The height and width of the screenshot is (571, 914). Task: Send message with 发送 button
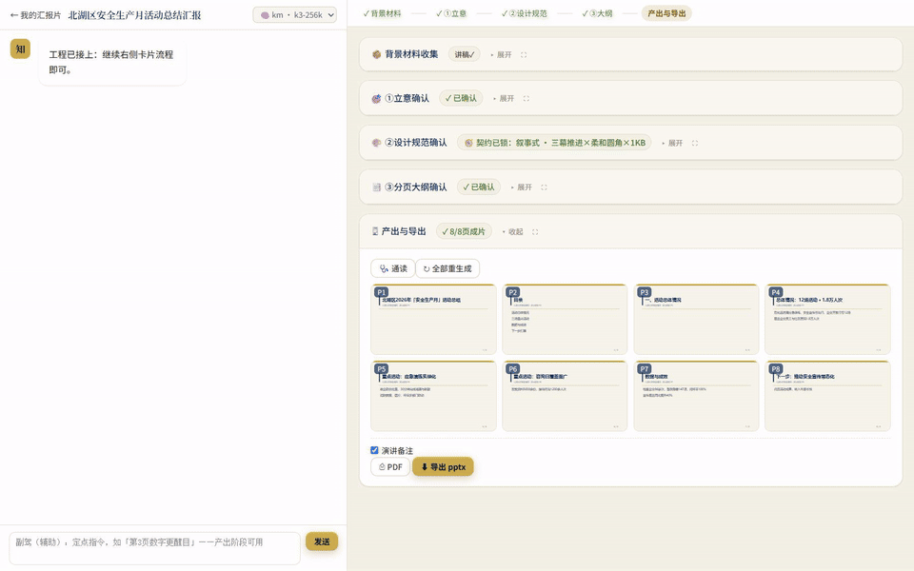(322, 541)
